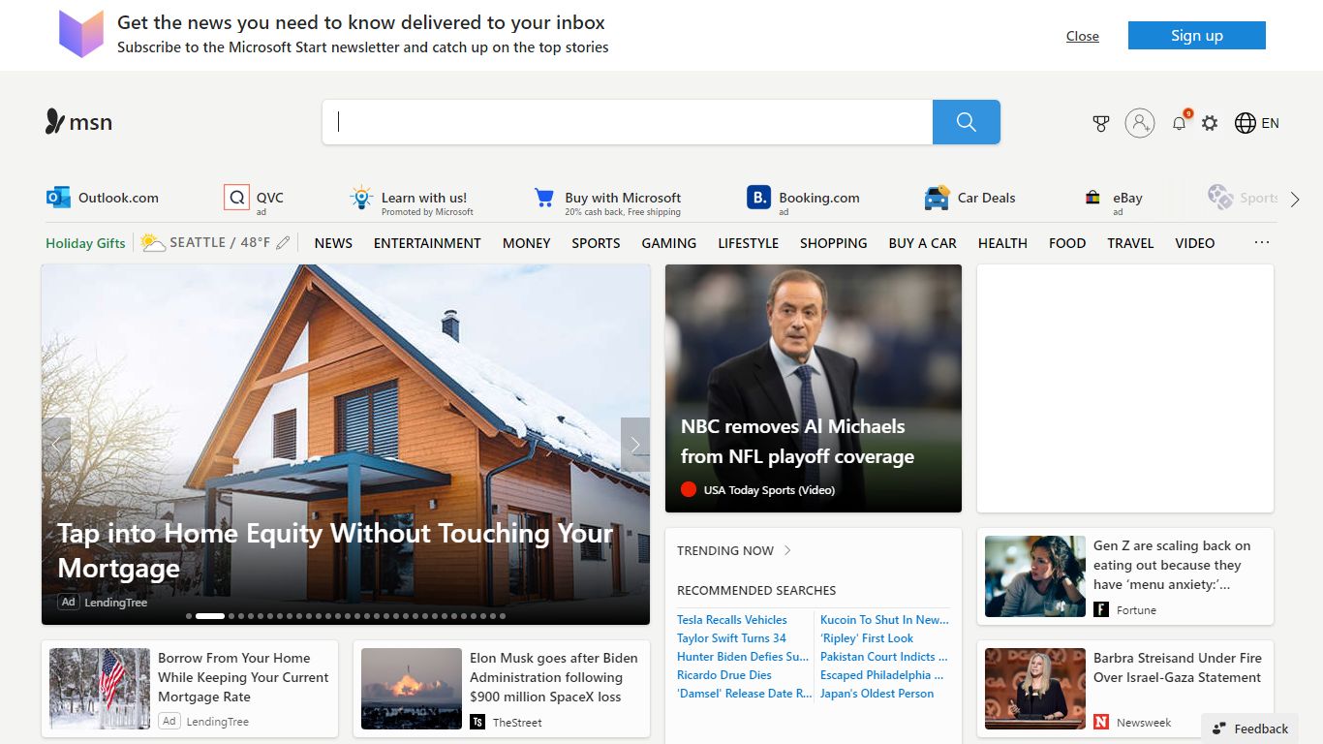Click the Buy with Microsoft cart icon
This screenshot has width=1323, height=744.
pos(544,198)
